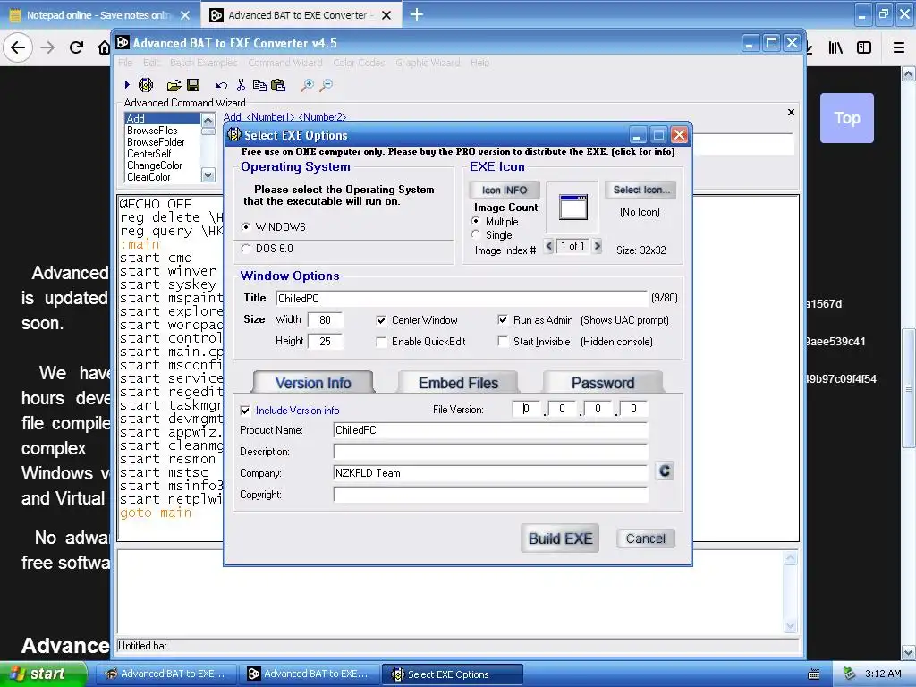Click the Zoom In magnifier icon
916x687 pixels.
click(x=307, y=85)
